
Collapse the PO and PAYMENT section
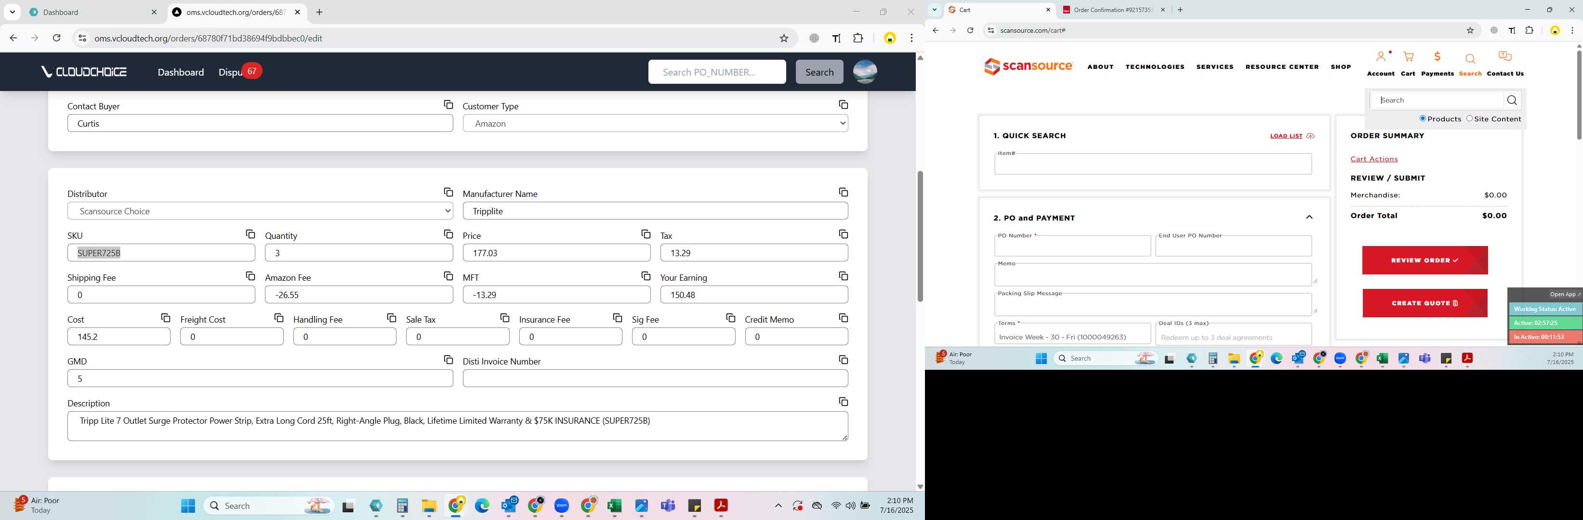tap(1309, 217)
